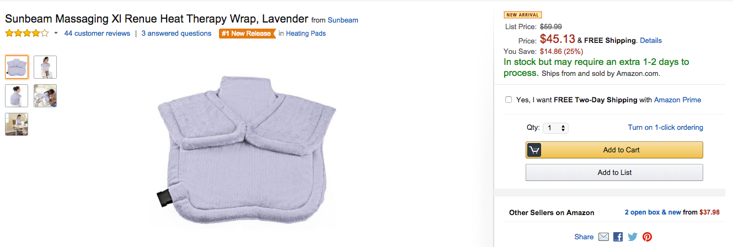Open 44 customer reviews
733x247 pixels.
[x=97, y=34]
